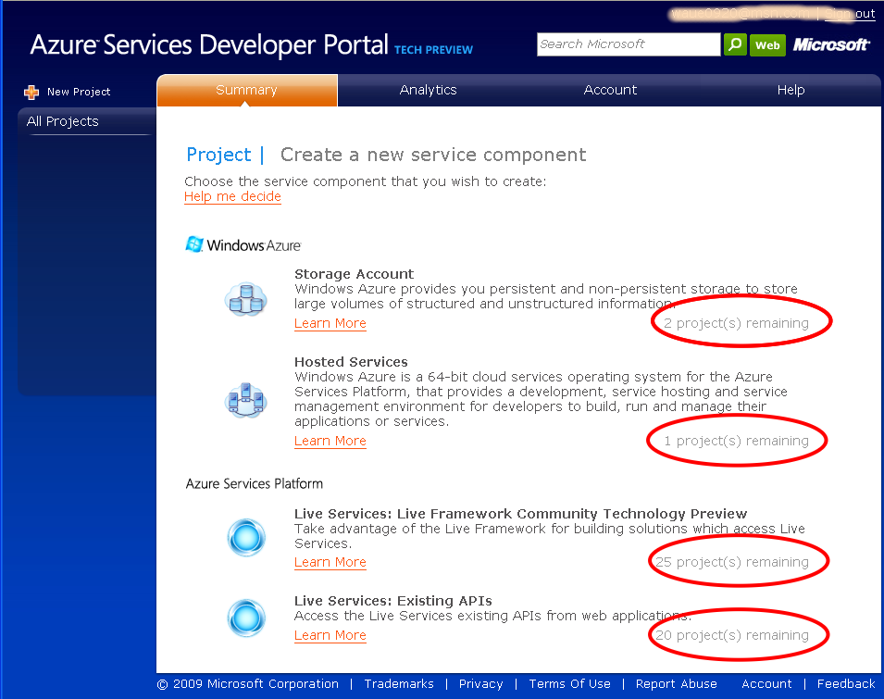Click the Storage Account cylinders icon
The image size is (884, 699).
coord(246,299)
